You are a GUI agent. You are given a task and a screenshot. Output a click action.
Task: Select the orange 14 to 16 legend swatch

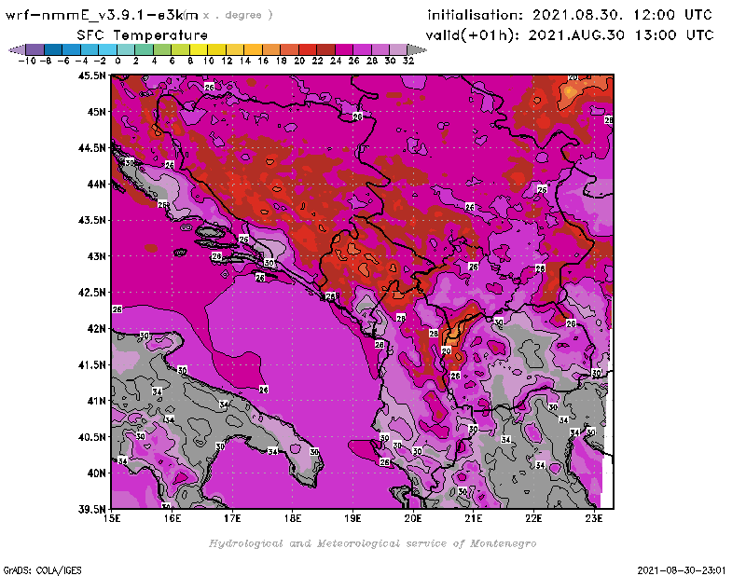click(253, 49)
